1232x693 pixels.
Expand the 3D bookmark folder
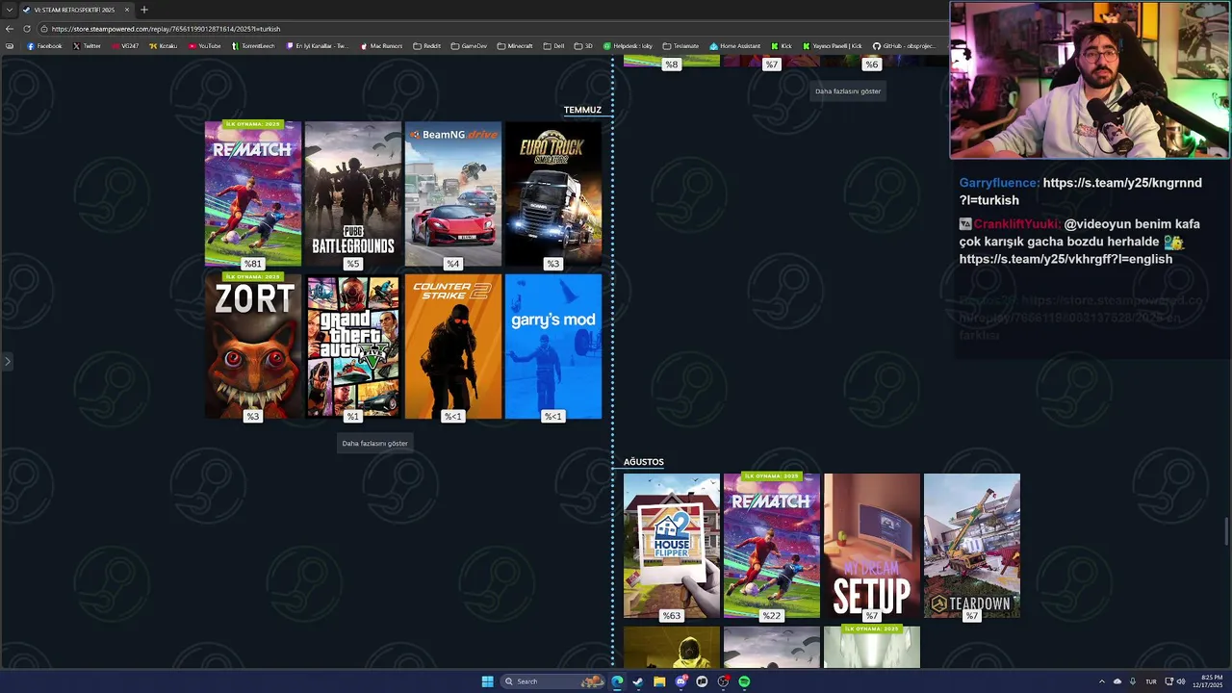click(x=583, y=46)
